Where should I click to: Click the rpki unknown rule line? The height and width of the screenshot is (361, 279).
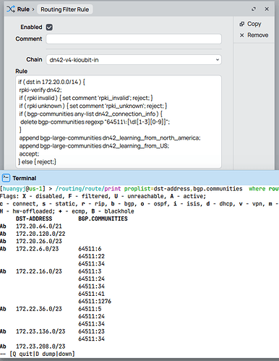[93, 106]
